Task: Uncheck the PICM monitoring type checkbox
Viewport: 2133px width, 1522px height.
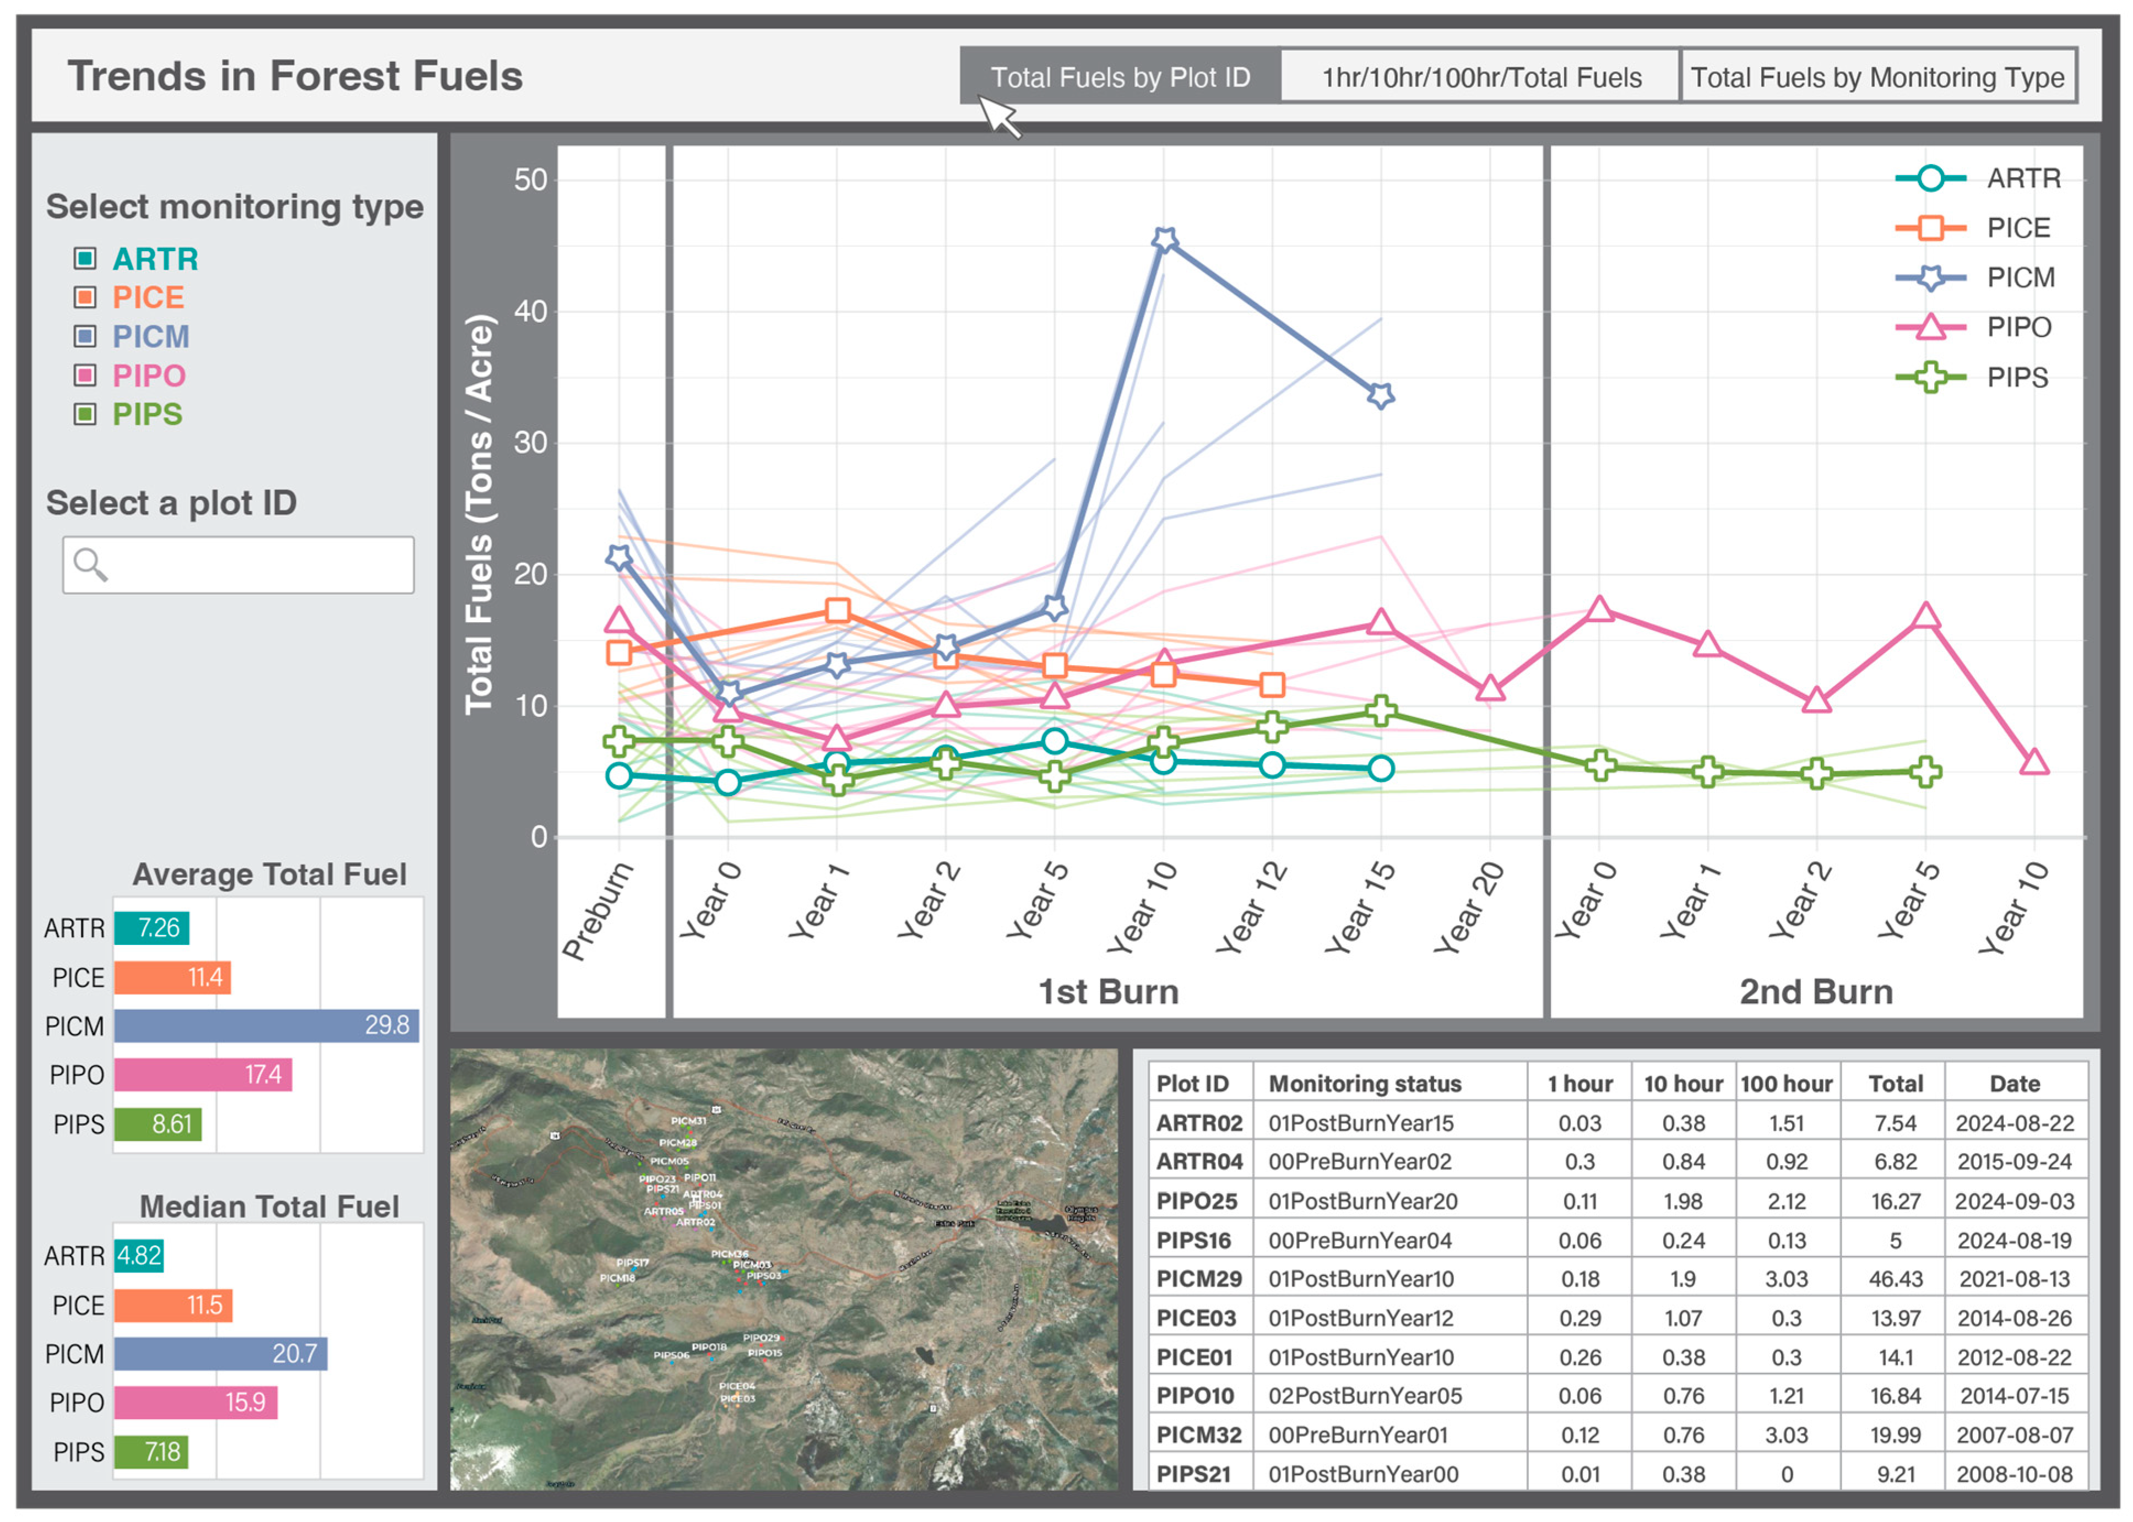Action: point(85,335)
